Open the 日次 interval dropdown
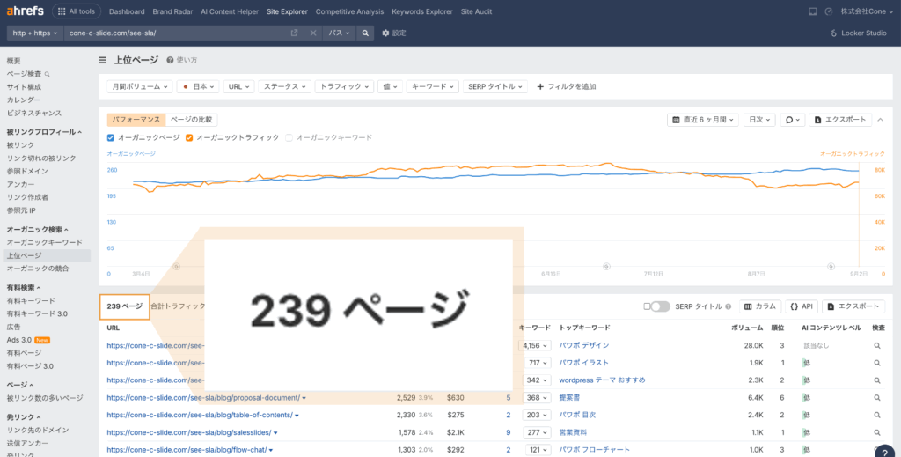The height and width of the screenshot is (457, 901). click(759, 120)
